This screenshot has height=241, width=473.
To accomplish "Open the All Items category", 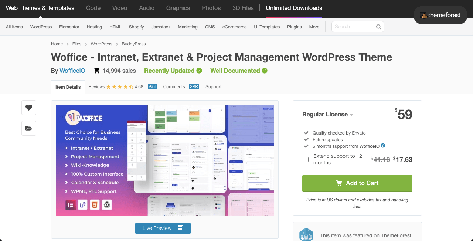I will tap(14, 27).
